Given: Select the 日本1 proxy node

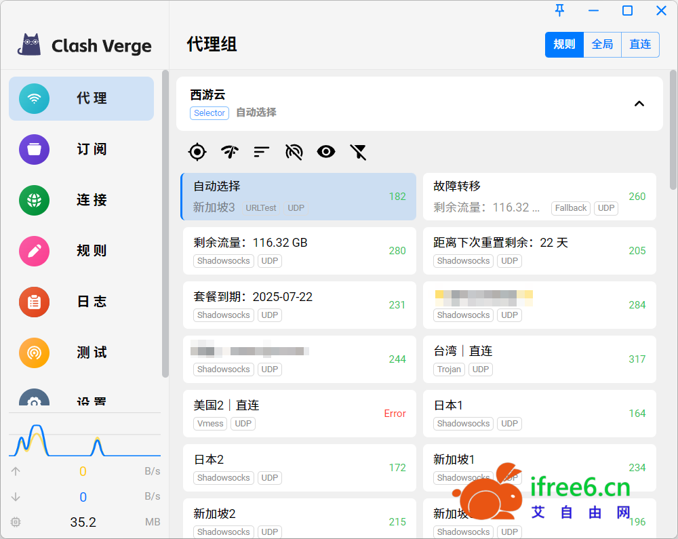Looking at the screenshot, I should pyautogui.click(x=539, y=413).
